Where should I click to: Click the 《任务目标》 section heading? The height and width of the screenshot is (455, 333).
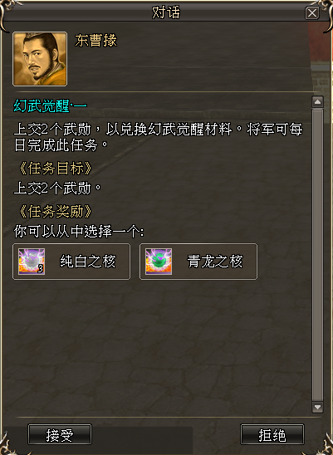coord(55,169)
